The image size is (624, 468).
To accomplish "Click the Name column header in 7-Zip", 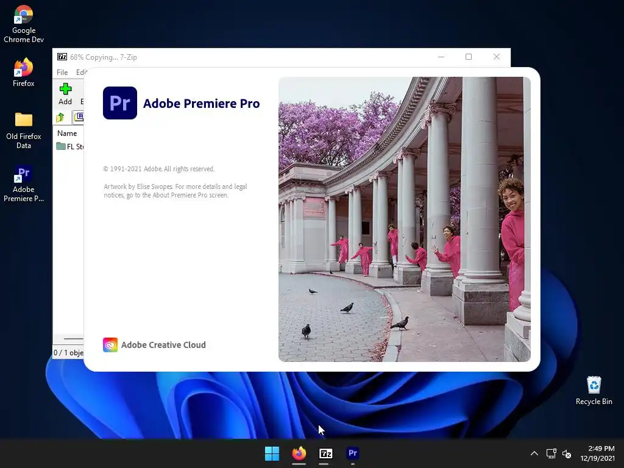I will pyautogui.click(x=67, y=133).
